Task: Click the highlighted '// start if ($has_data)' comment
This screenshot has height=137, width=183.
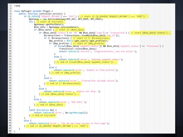Action: click(x=70, y=30)
